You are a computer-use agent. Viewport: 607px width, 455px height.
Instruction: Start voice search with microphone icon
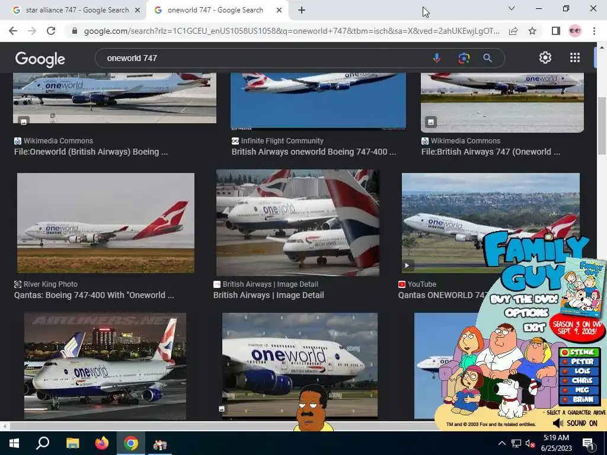tap(437, 58)
